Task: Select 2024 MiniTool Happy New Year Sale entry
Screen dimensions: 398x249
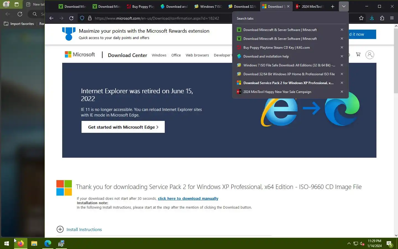Action: point(286,92)
